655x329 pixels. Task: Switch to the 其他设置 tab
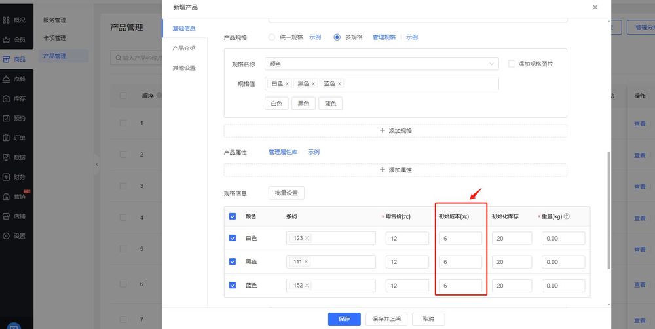coord(183,68)
